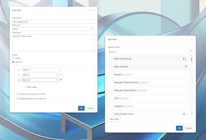The width and height of the screenshot is (206, 140).
Task: Click the Option A value field
Action: (40, 70)
